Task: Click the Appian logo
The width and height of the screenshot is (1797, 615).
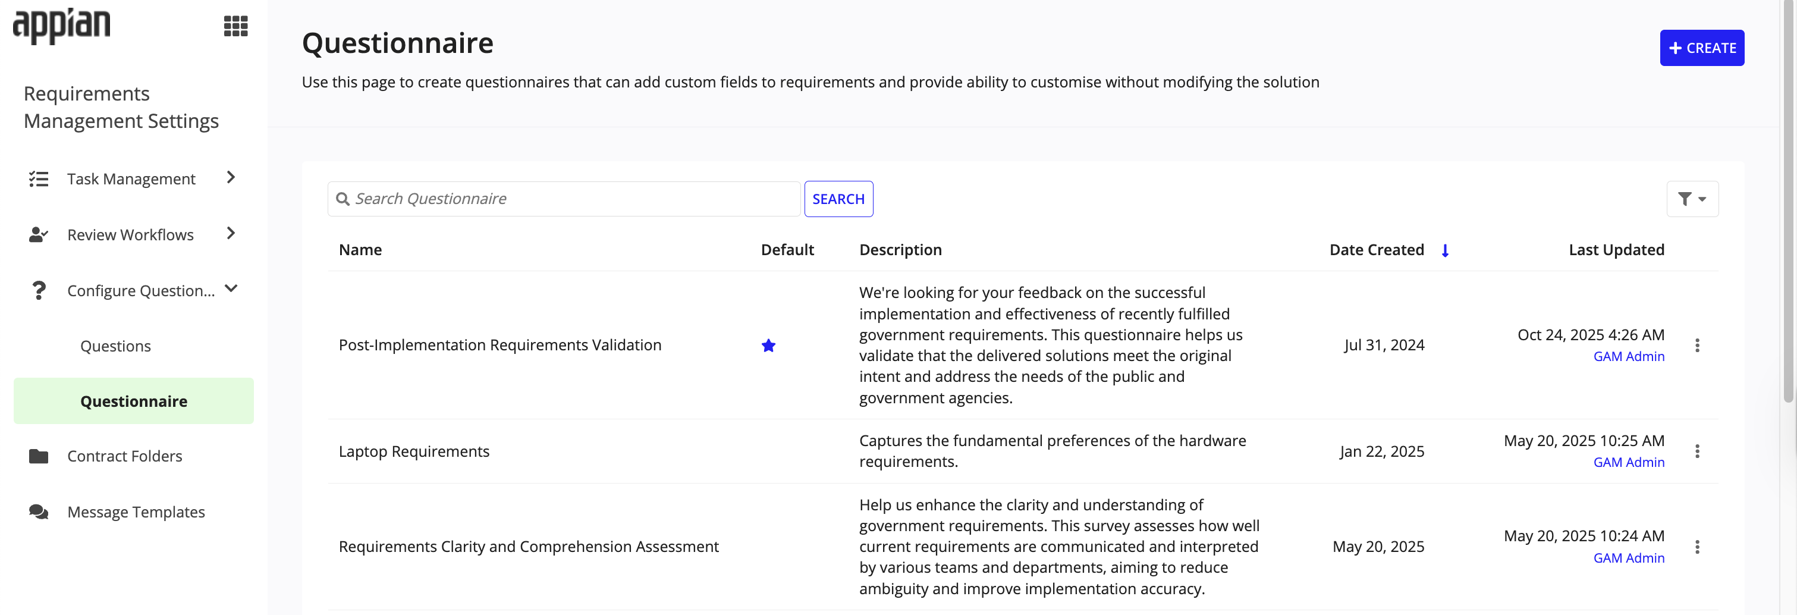Action: click(61, 26)
